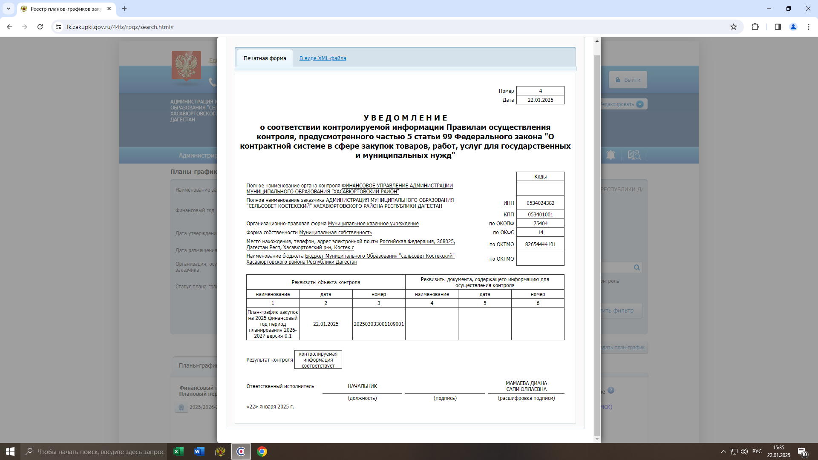
Task: Click the notification number field value 4
Action: pos(540,91)
